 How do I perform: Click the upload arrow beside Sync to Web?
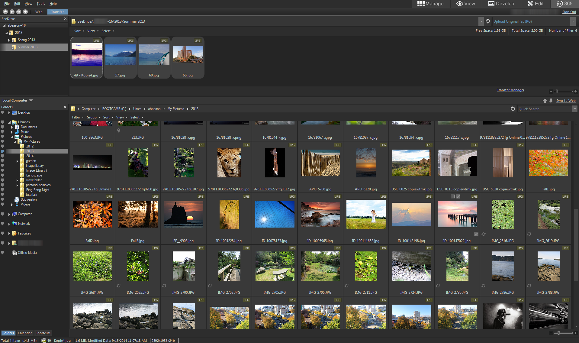545,101
